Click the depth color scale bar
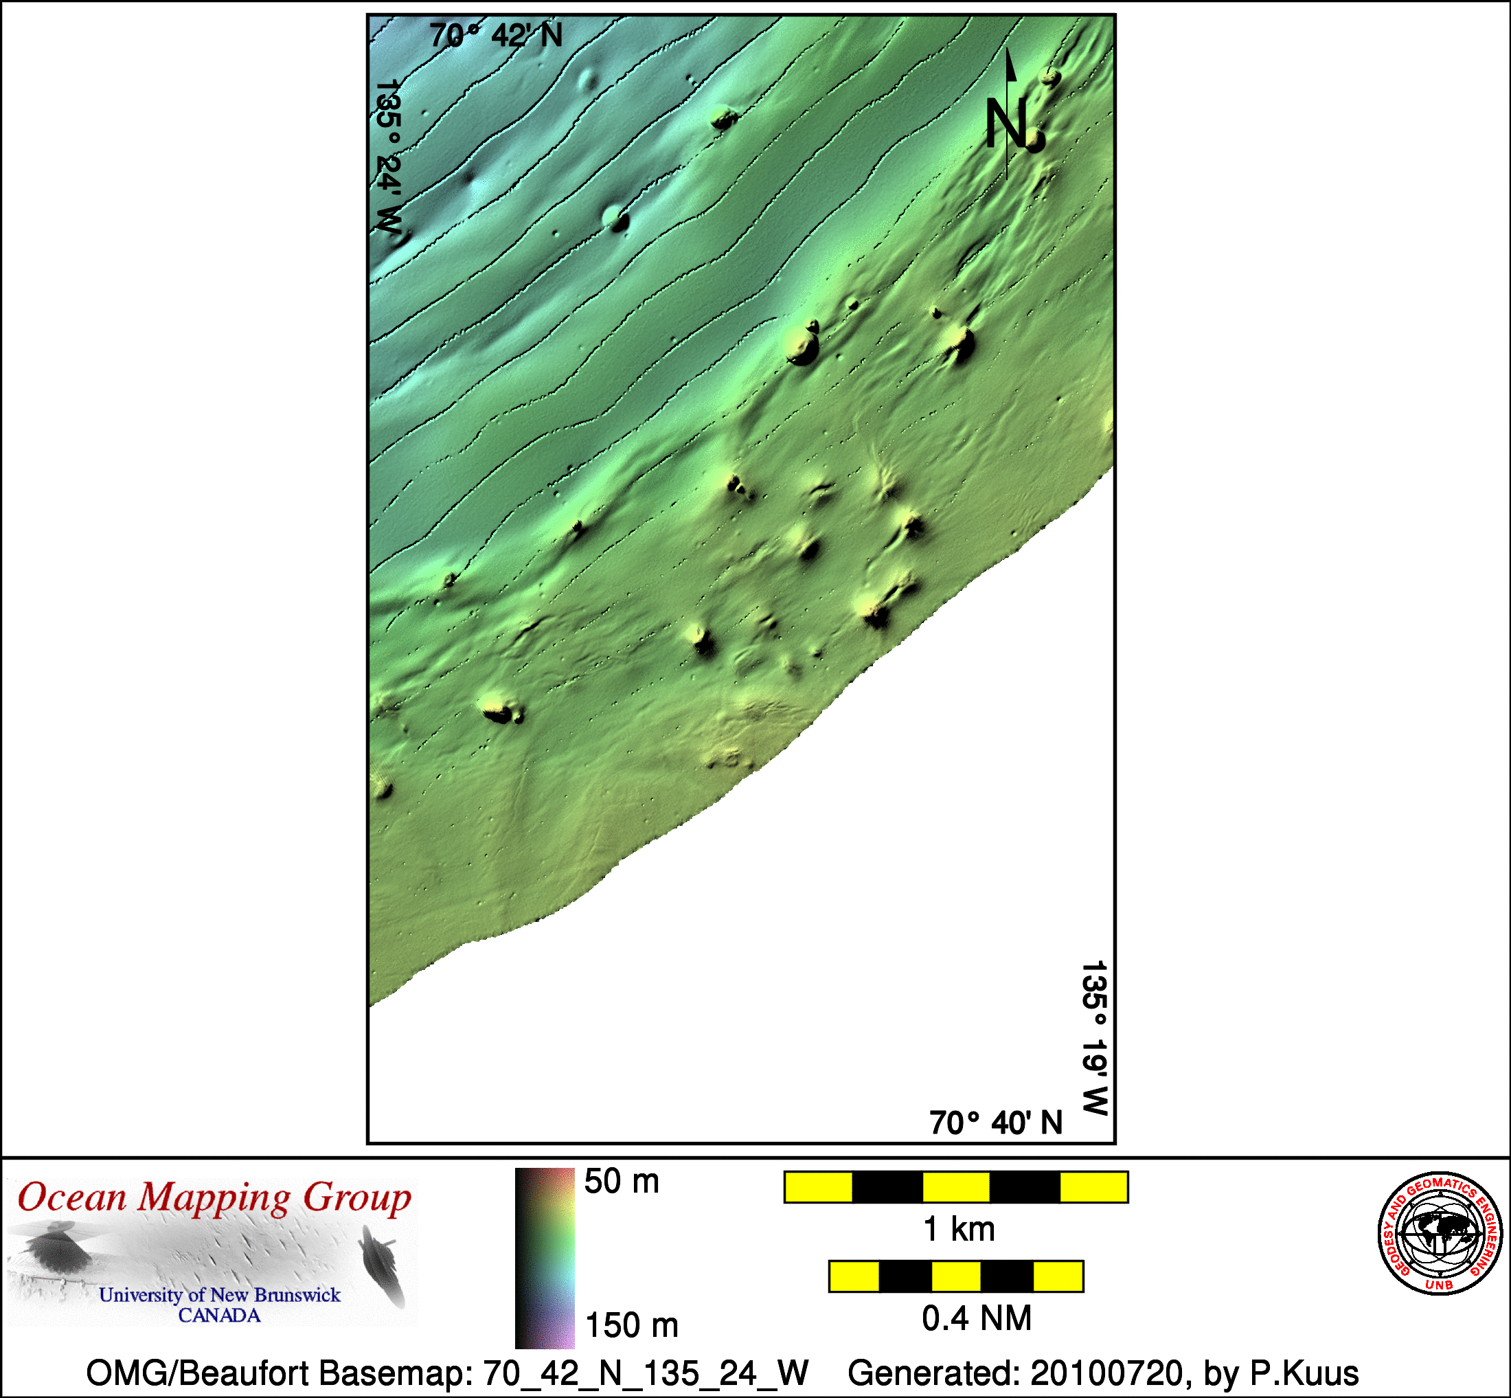Image resolution: width=1511 pixels, height=1398 pixels. pos(545,1258)
